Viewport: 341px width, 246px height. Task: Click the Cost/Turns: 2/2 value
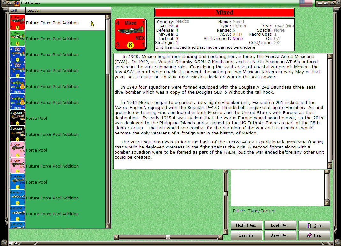tap(277, 43)
